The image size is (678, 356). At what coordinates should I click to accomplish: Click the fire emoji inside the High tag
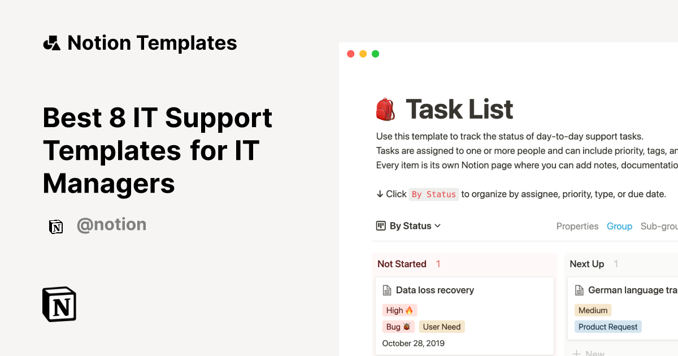pyautogui.click(x=410, y=310)
